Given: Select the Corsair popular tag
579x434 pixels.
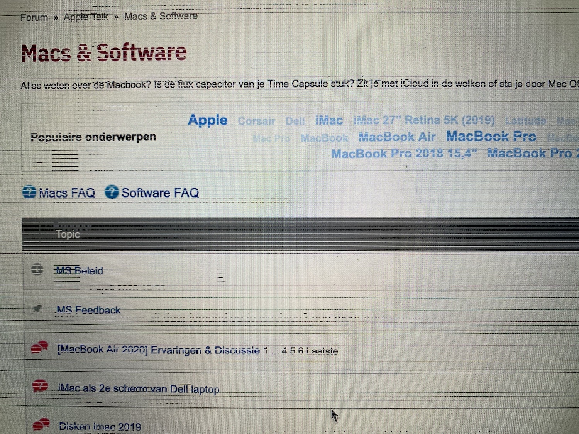Looking at the screenshot, I should (x=256, y=121).
